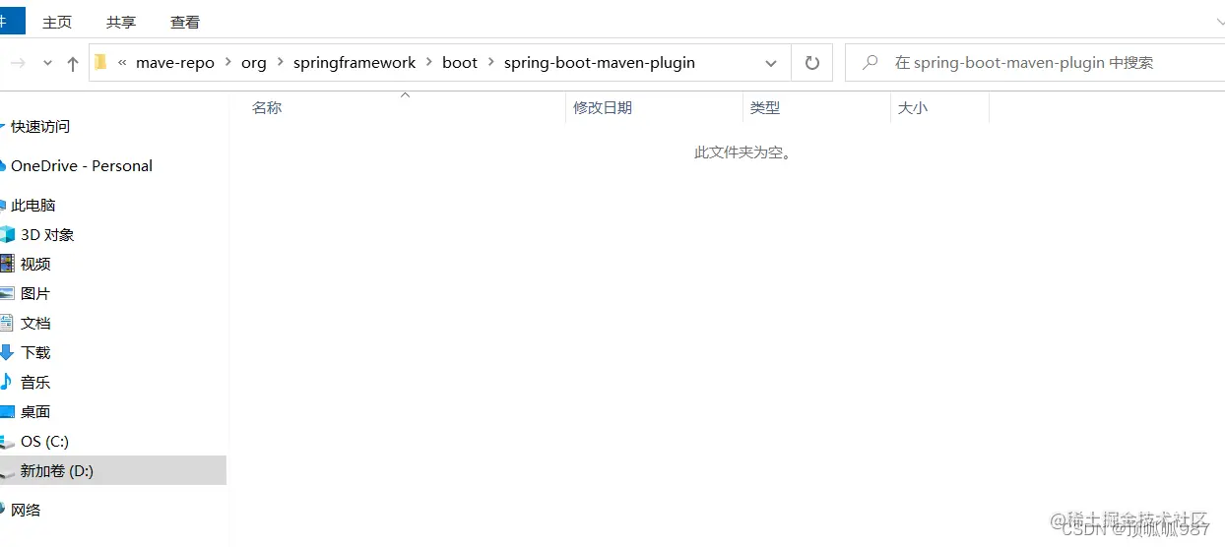
Task: Expand the arrow after boot breadcrumb
Action: [490, 63]
